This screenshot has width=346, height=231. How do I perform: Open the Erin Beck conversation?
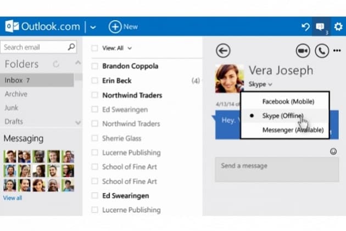[x=117, y=81]
